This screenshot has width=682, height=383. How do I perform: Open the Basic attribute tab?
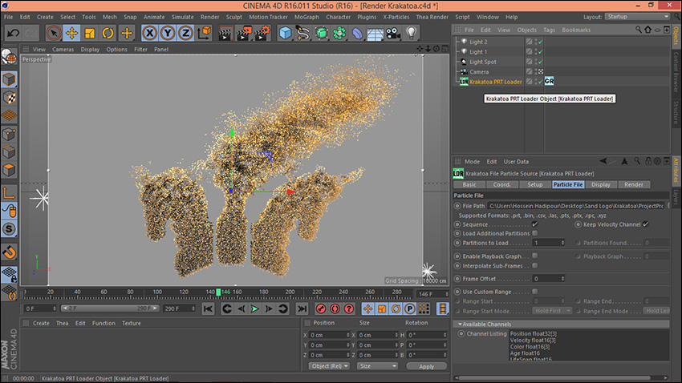click(x=469, y=184)
